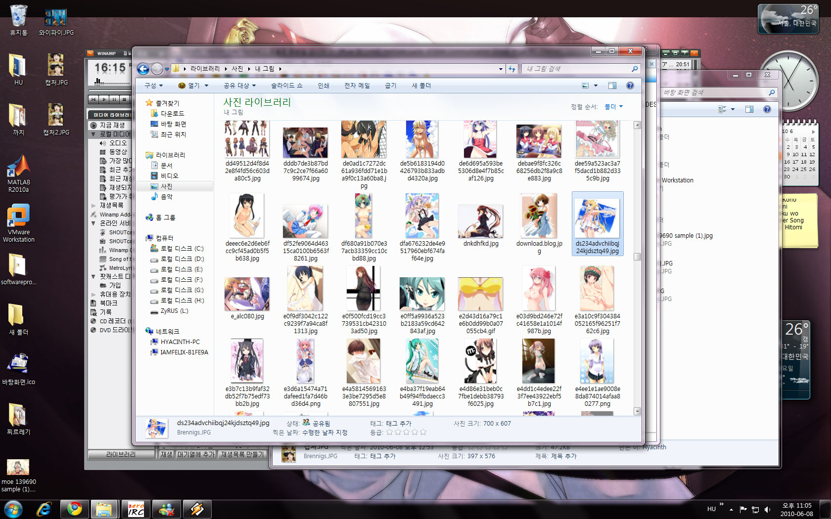The image size is (831, 519).
Task: Select 라이브러리 in the address breadcrumb
Action: pyautogui.click(x=205, y=69)
